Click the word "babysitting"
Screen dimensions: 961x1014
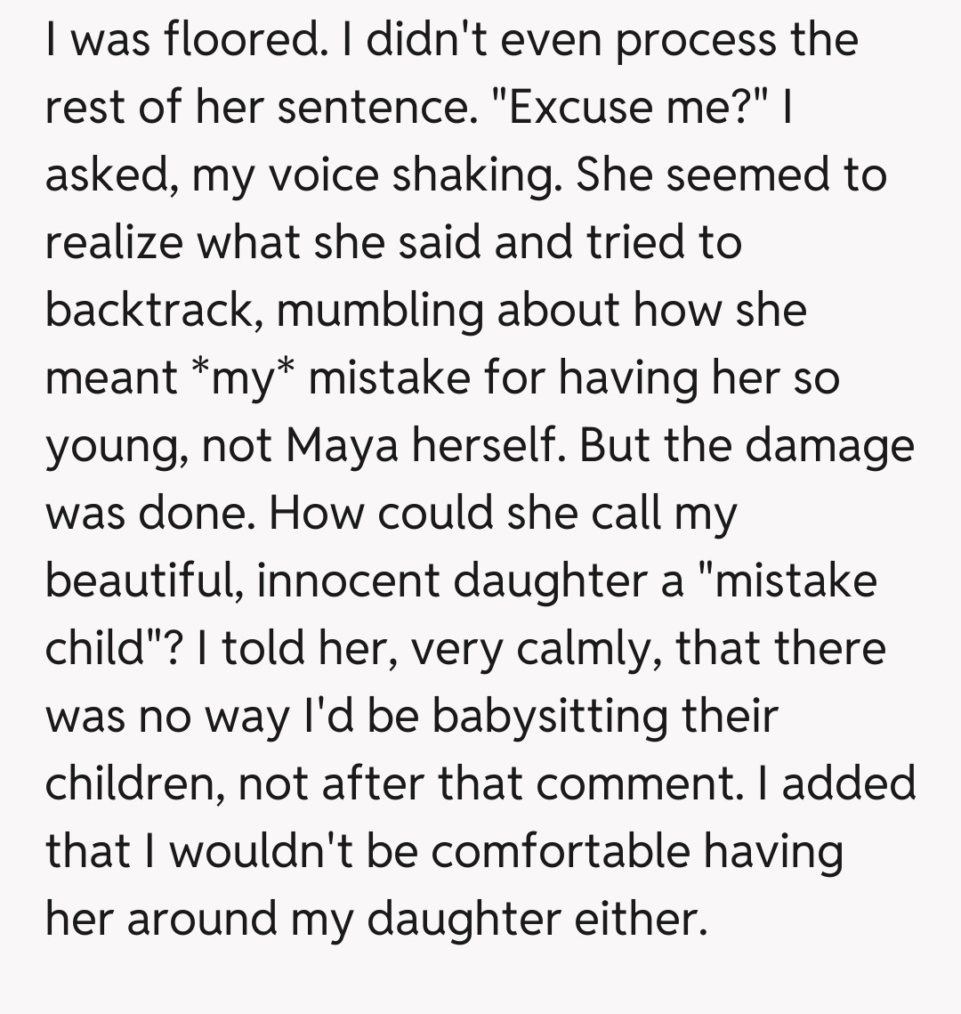point(549,717)
